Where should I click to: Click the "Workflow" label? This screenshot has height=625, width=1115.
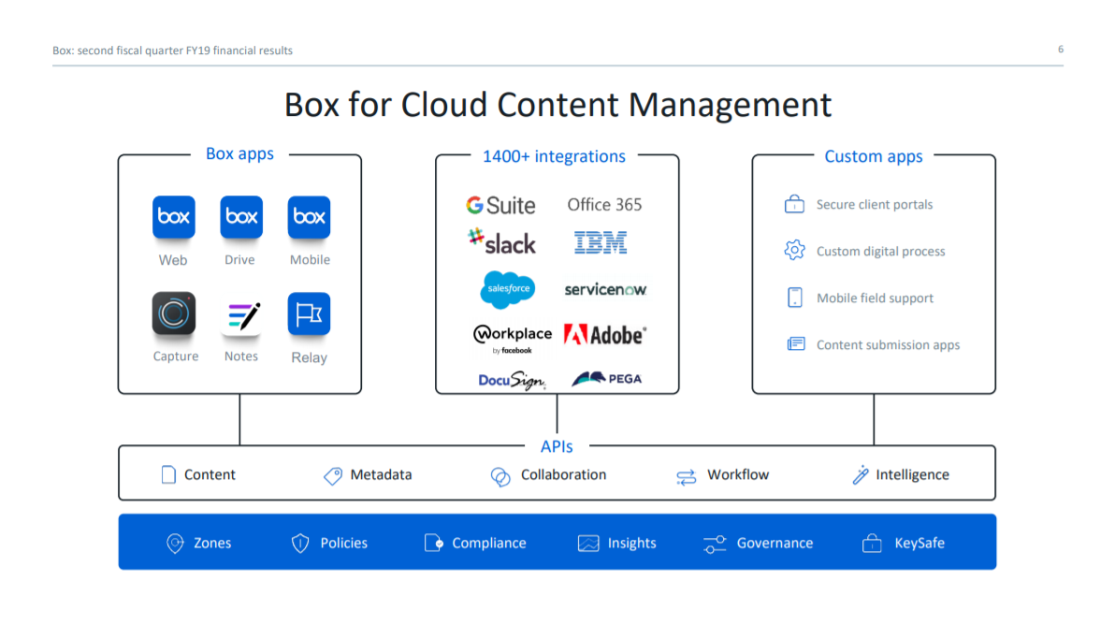coord(737,474)
